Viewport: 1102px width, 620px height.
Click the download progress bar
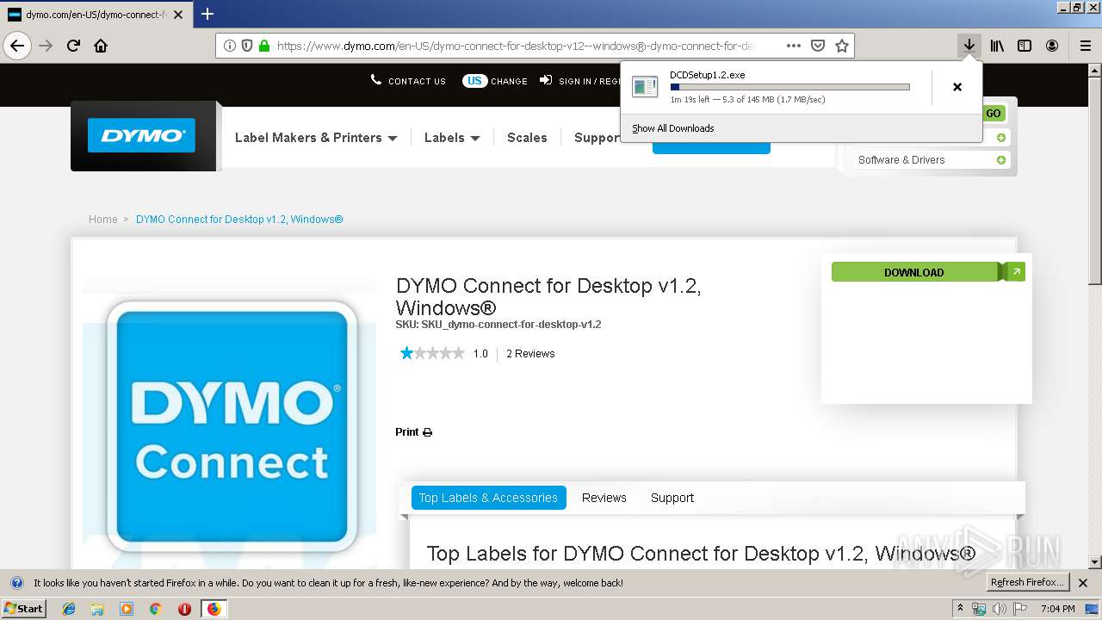point(789,87)
